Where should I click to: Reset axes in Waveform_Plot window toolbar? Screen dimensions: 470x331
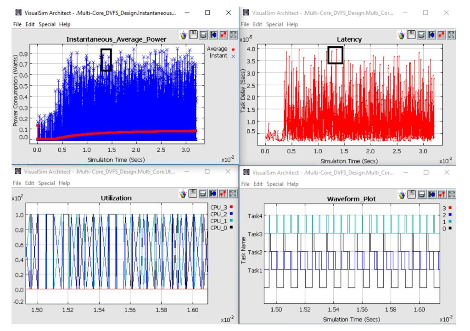point(432,194)
